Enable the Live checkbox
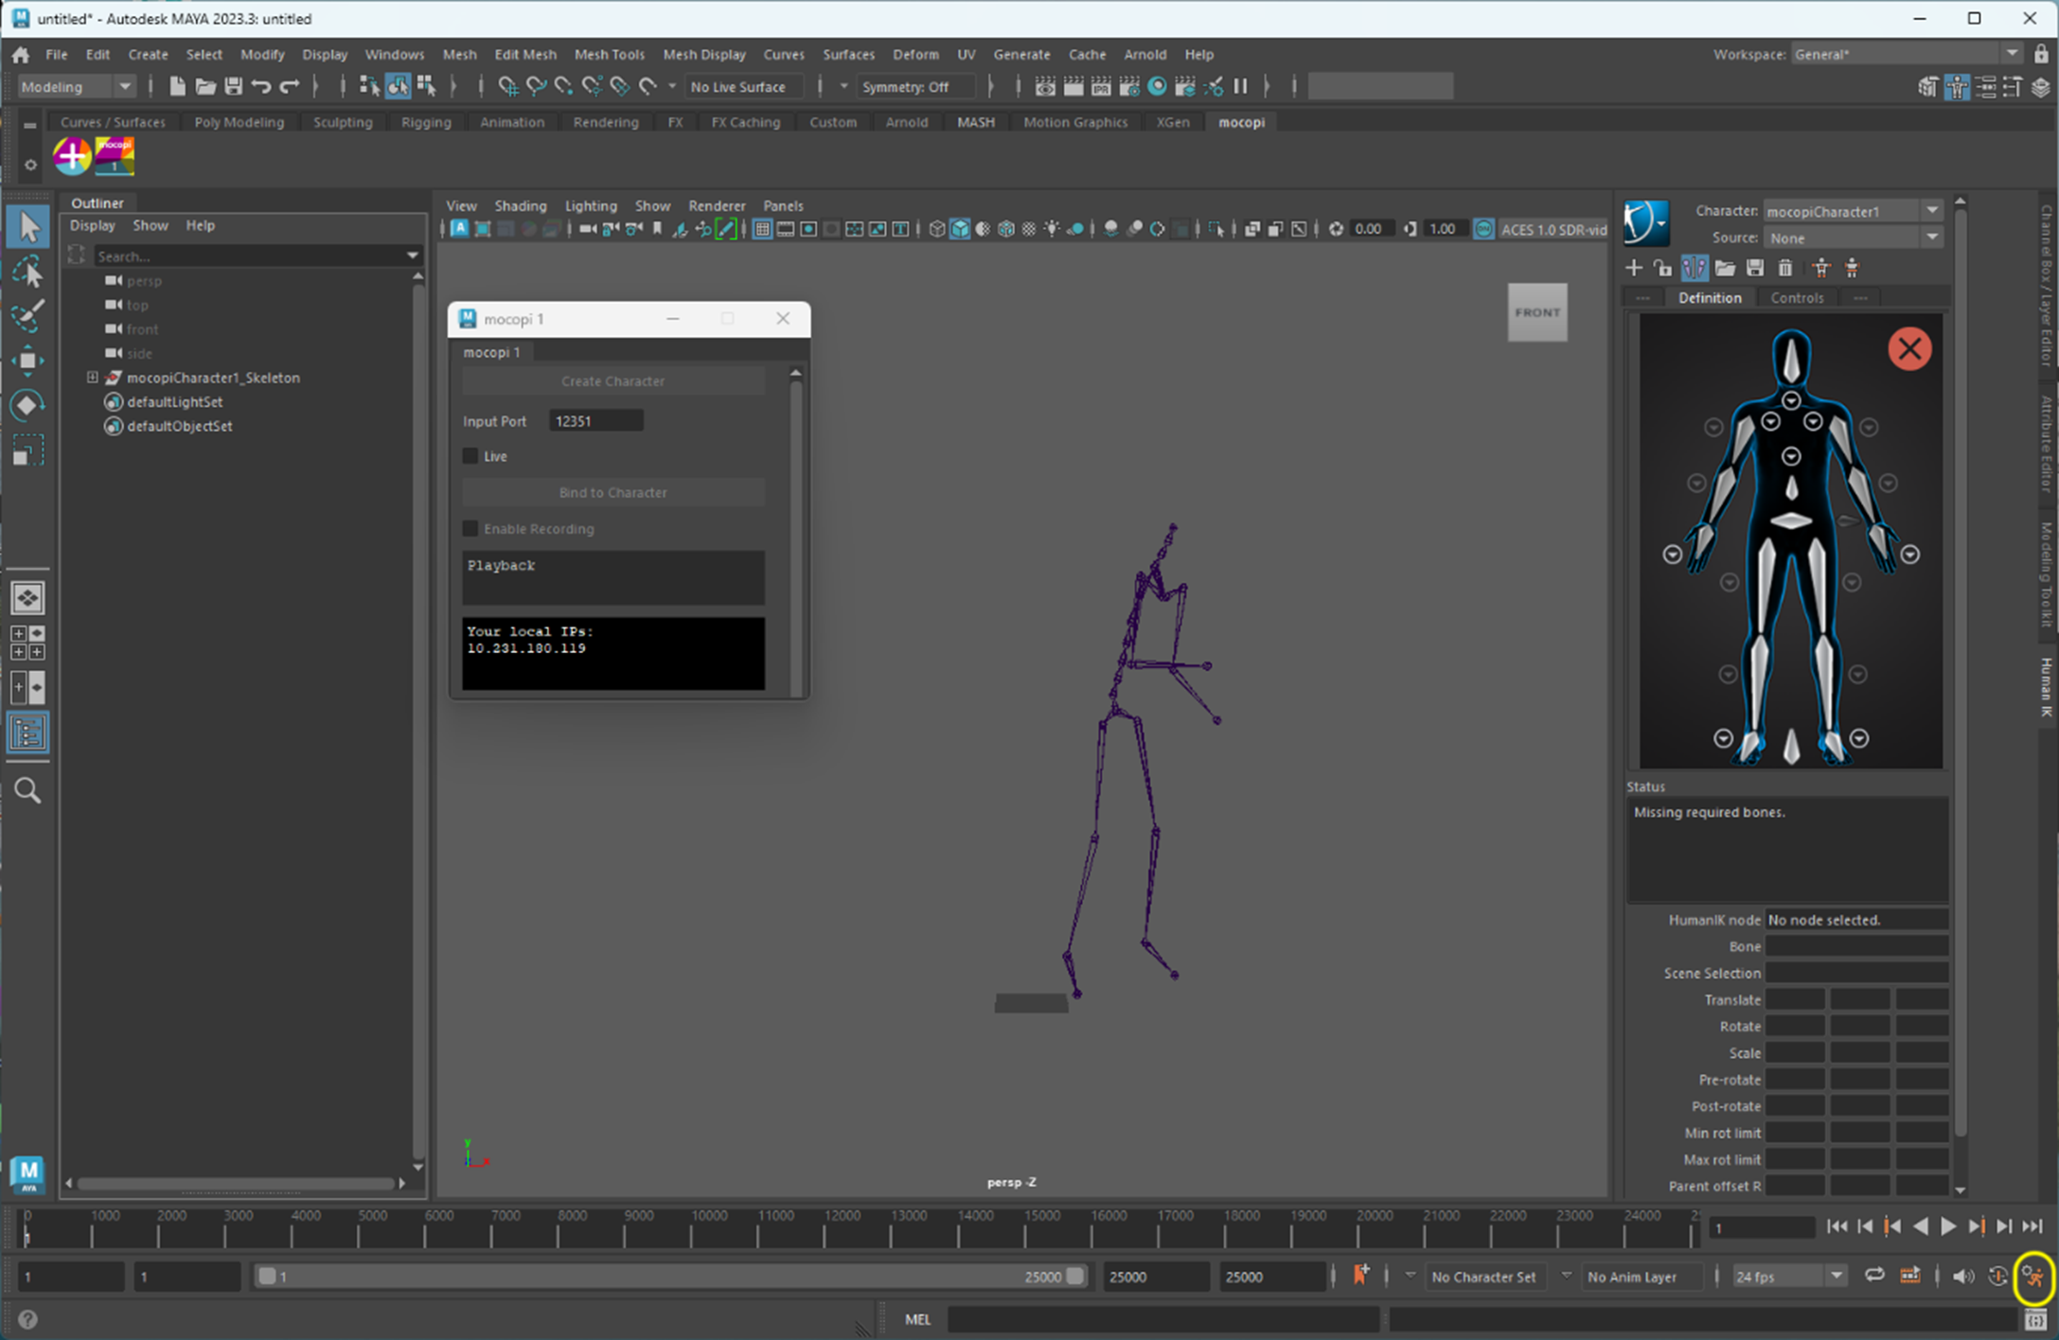 point(470,456)
